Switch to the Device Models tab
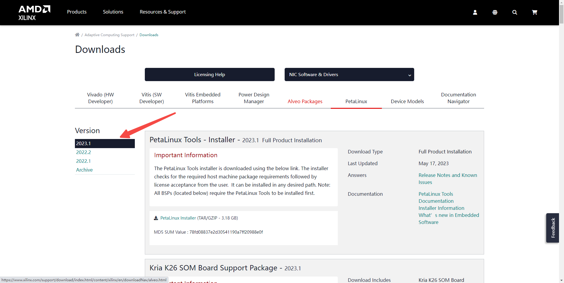 (x=407, y=101)
